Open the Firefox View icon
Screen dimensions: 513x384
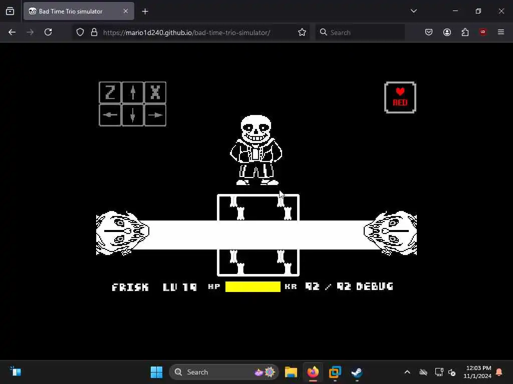[x=10, y=11]
